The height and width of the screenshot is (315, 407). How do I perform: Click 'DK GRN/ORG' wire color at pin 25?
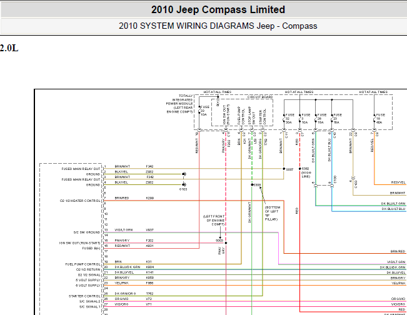point(125,294)
